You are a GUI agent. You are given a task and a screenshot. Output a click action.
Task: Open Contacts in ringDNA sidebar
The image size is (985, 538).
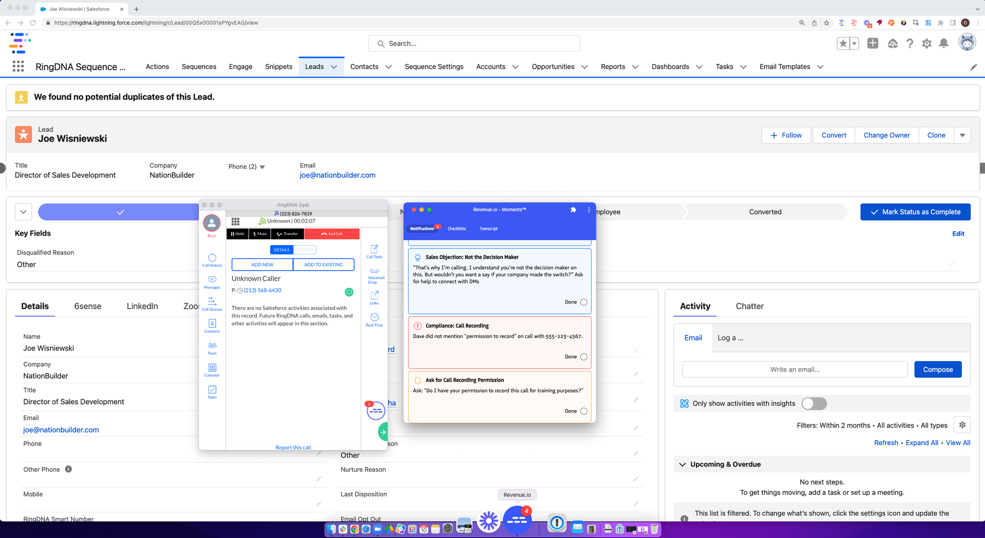pyautogui.click(x=212, y=326)
